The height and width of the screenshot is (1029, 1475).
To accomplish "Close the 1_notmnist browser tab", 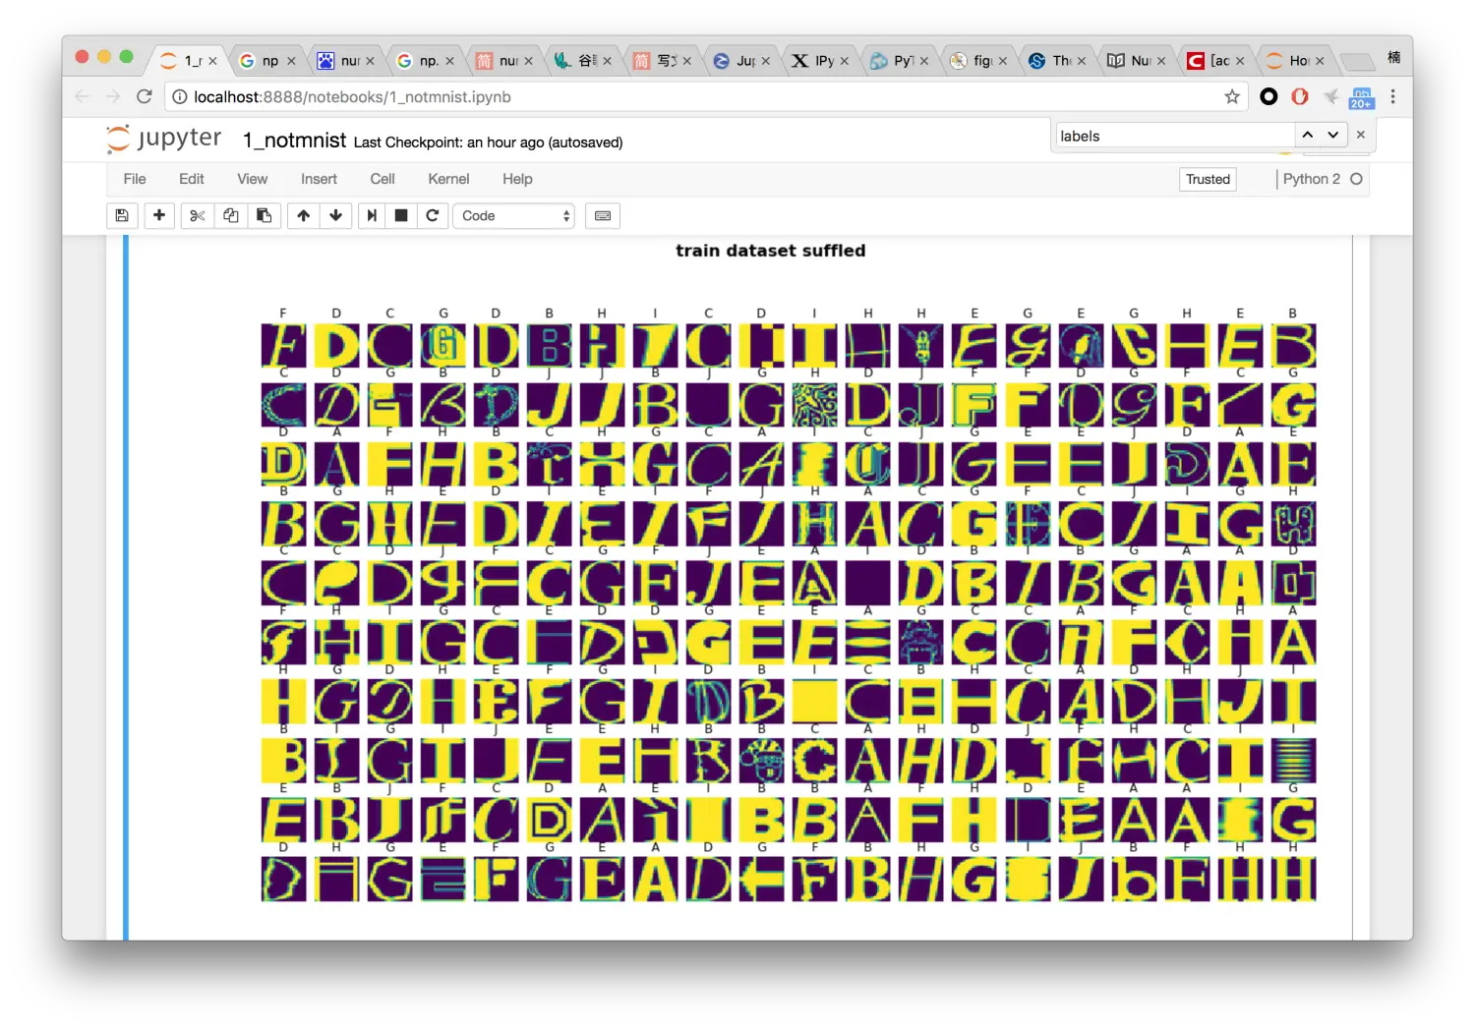I will (212, 61).
